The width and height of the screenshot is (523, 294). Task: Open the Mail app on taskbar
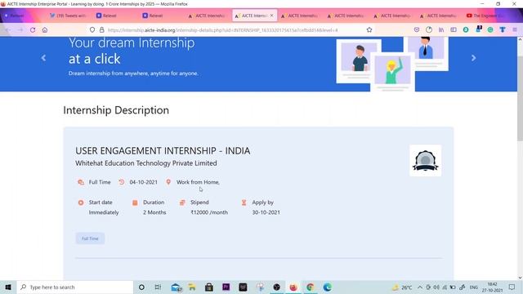(x=176, y=287)
